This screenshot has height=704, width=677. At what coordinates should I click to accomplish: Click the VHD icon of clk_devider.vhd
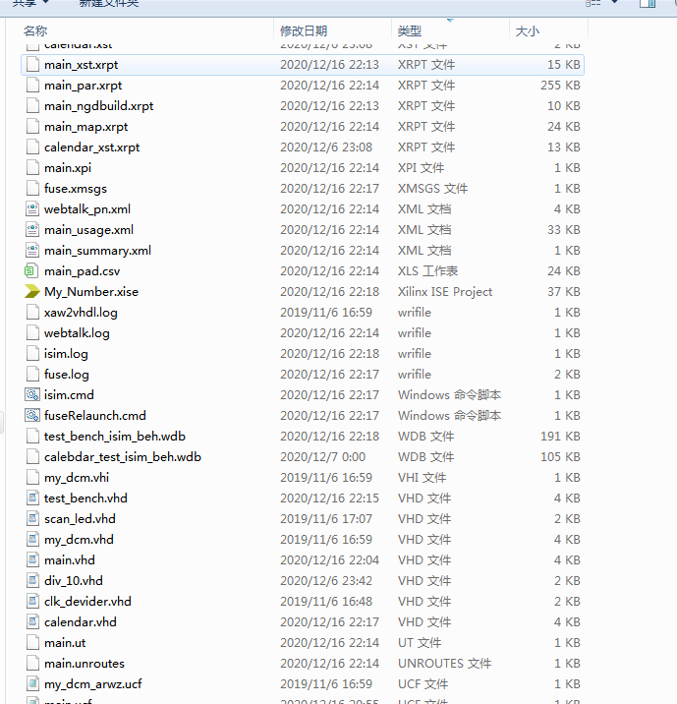pyautogui.click(x=32, y=602)
